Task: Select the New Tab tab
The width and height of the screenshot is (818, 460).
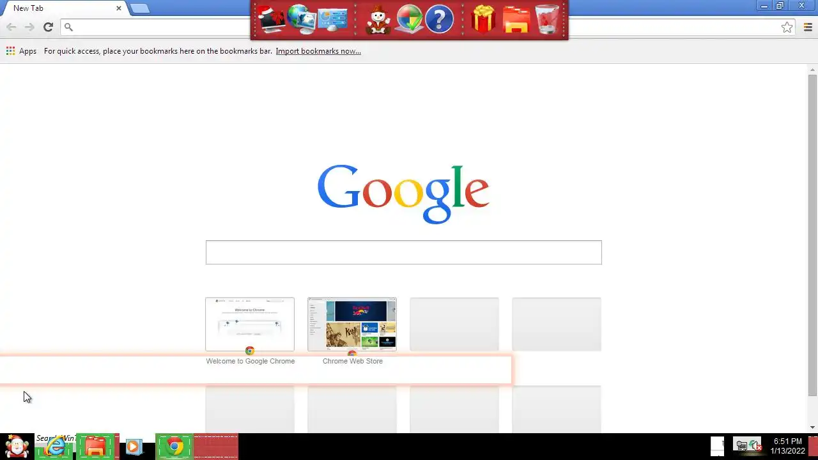Action: 64,8
